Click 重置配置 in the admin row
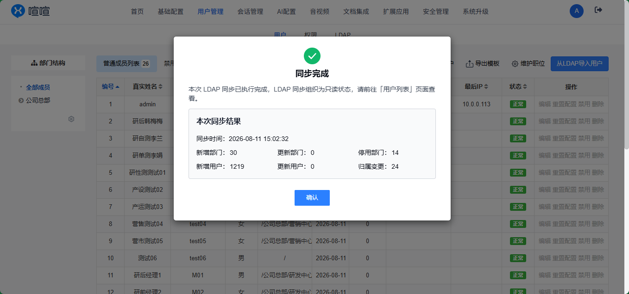The height and width of the screenshot is (294, 629). pyautogui.click(x=564, y=104)
